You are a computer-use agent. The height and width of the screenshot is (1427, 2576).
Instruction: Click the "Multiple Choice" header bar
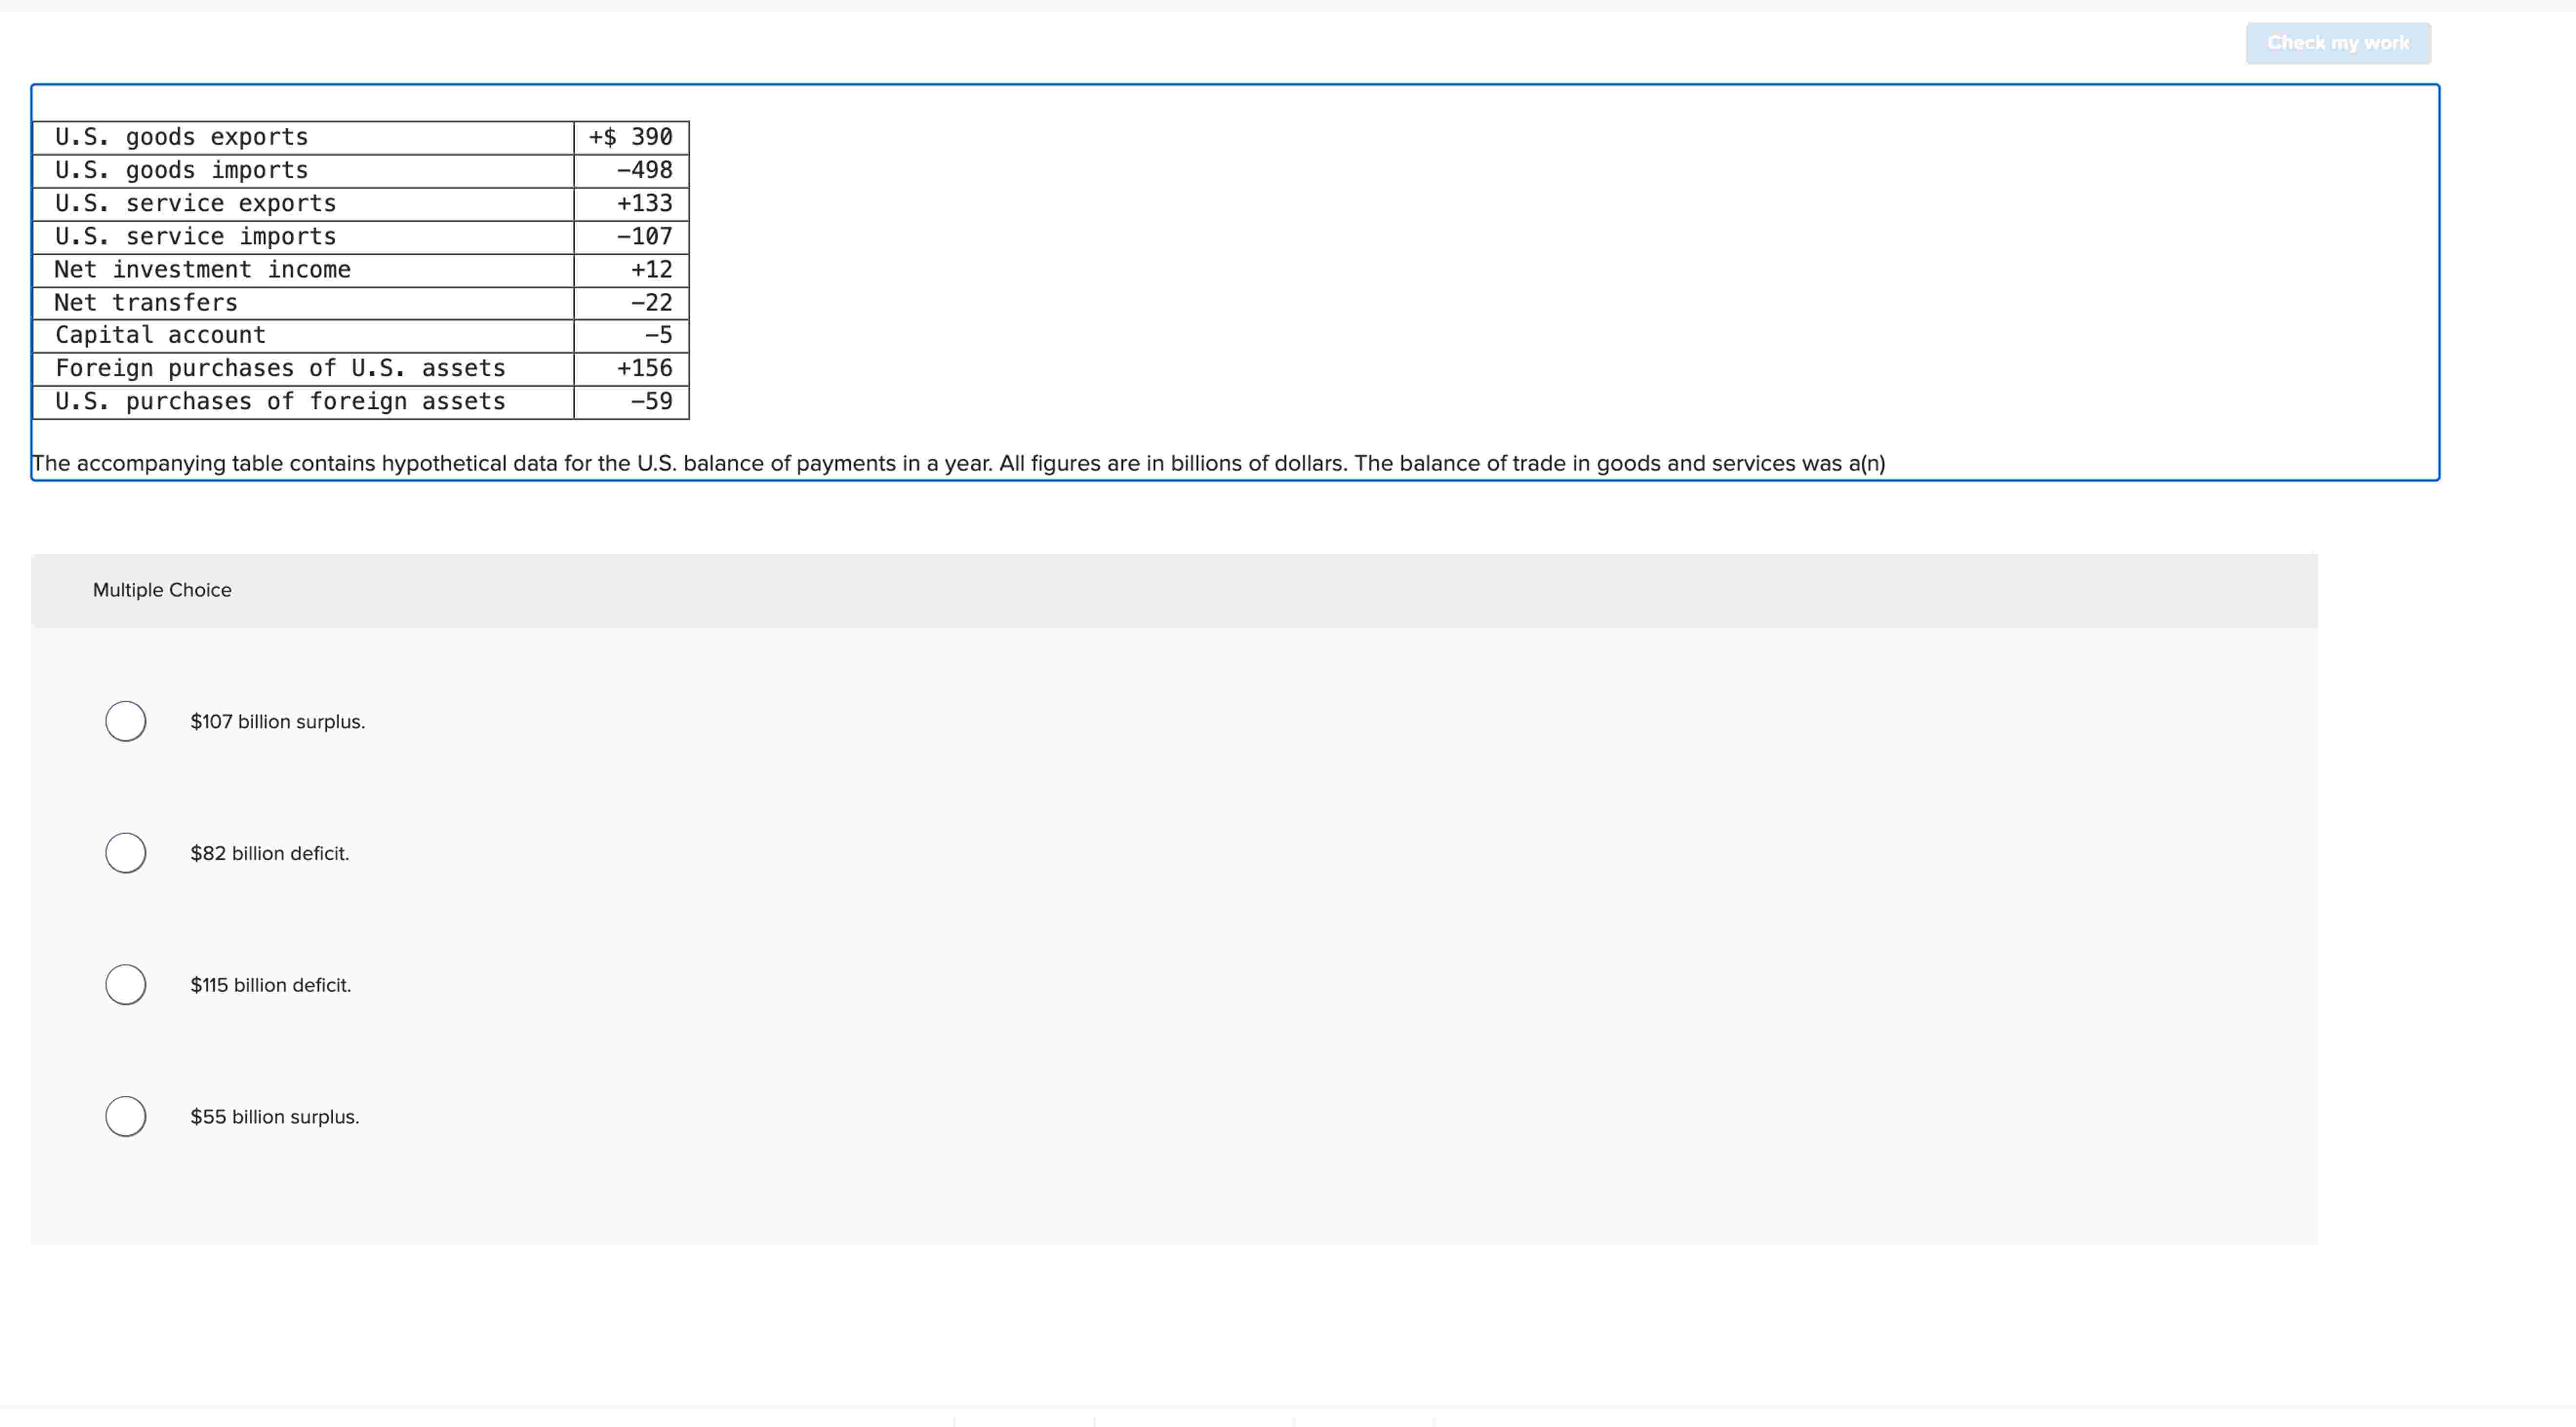click(x=162, y=590)
